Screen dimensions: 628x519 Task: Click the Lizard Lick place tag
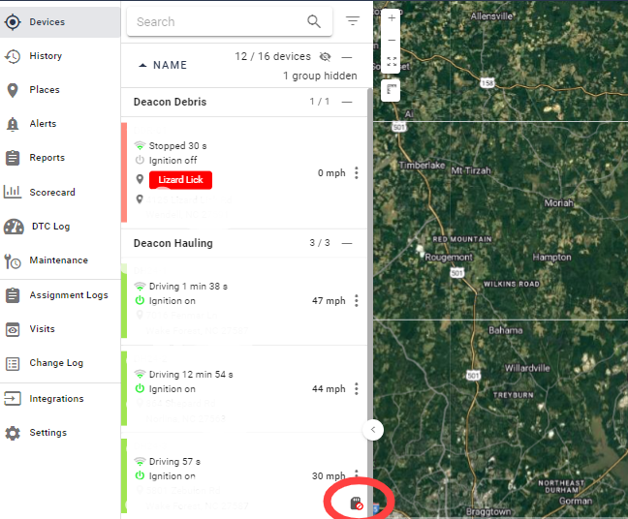pyautogui.click(x=180, y=180)
